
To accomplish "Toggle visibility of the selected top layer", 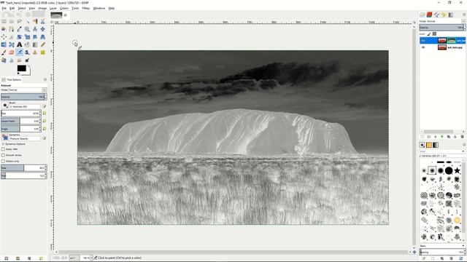I will (423, 41).
